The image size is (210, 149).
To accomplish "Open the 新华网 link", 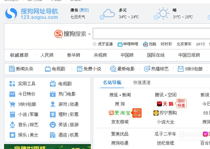I will tap(74, 55).
